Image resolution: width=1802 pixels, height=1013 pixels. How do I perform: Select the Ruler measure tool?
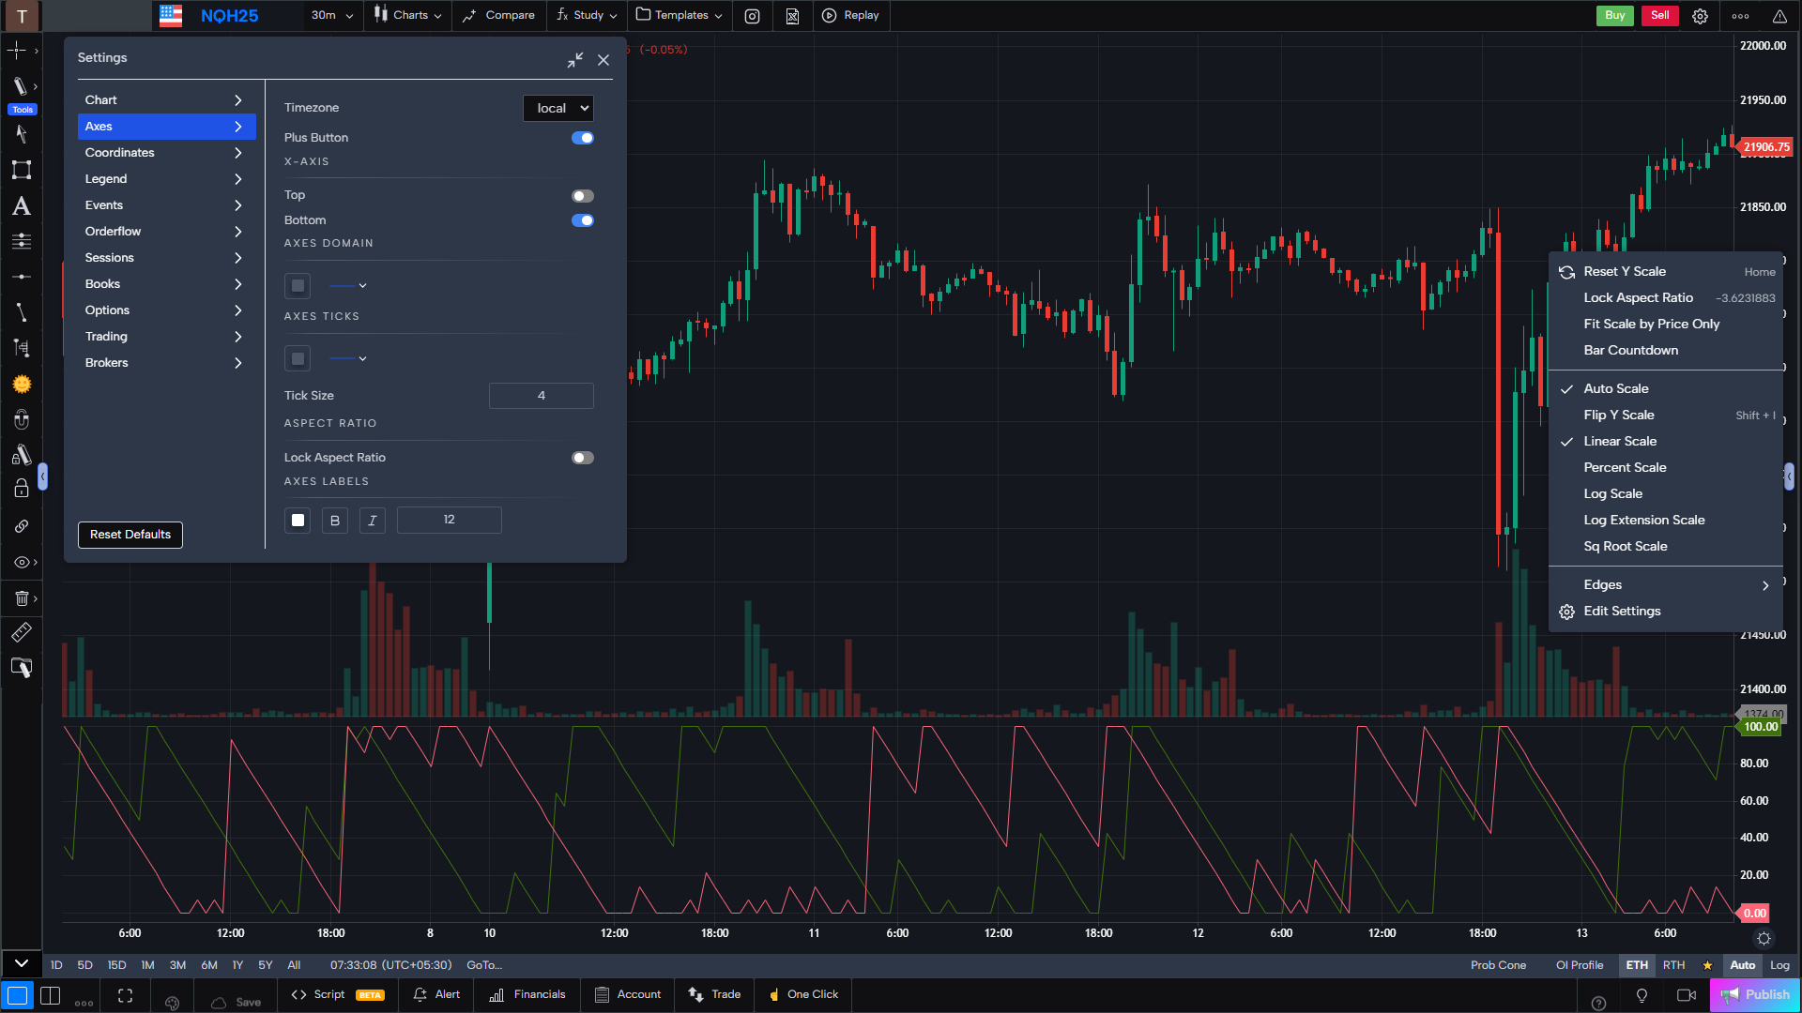pyautogui.click(x=21, y=631)
